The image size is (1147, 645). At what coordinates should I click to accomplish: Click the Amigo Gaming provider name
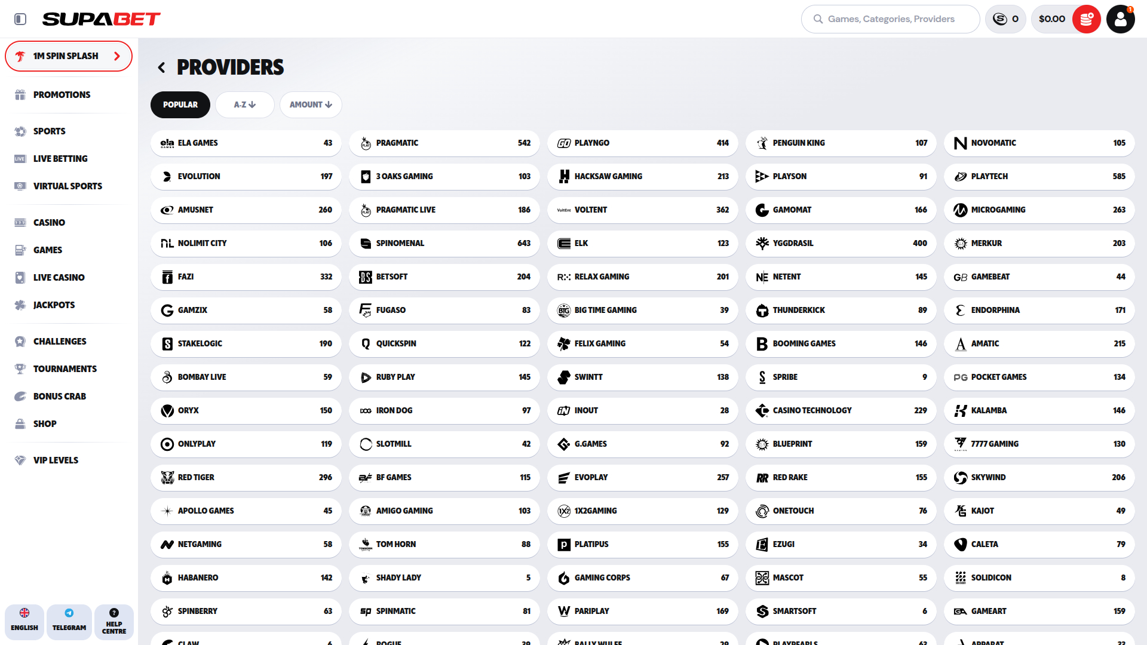point(405,511)
